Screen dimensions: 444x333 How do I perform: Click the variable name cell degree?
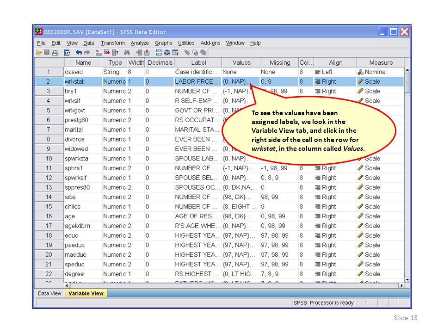[83, 274]
